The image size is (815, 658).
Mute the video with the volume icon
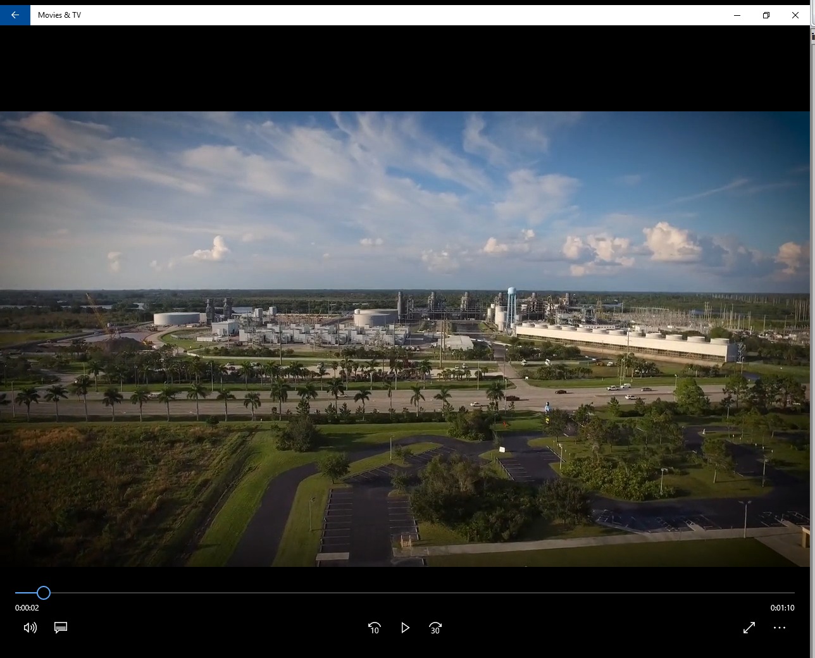click(30, 628)
